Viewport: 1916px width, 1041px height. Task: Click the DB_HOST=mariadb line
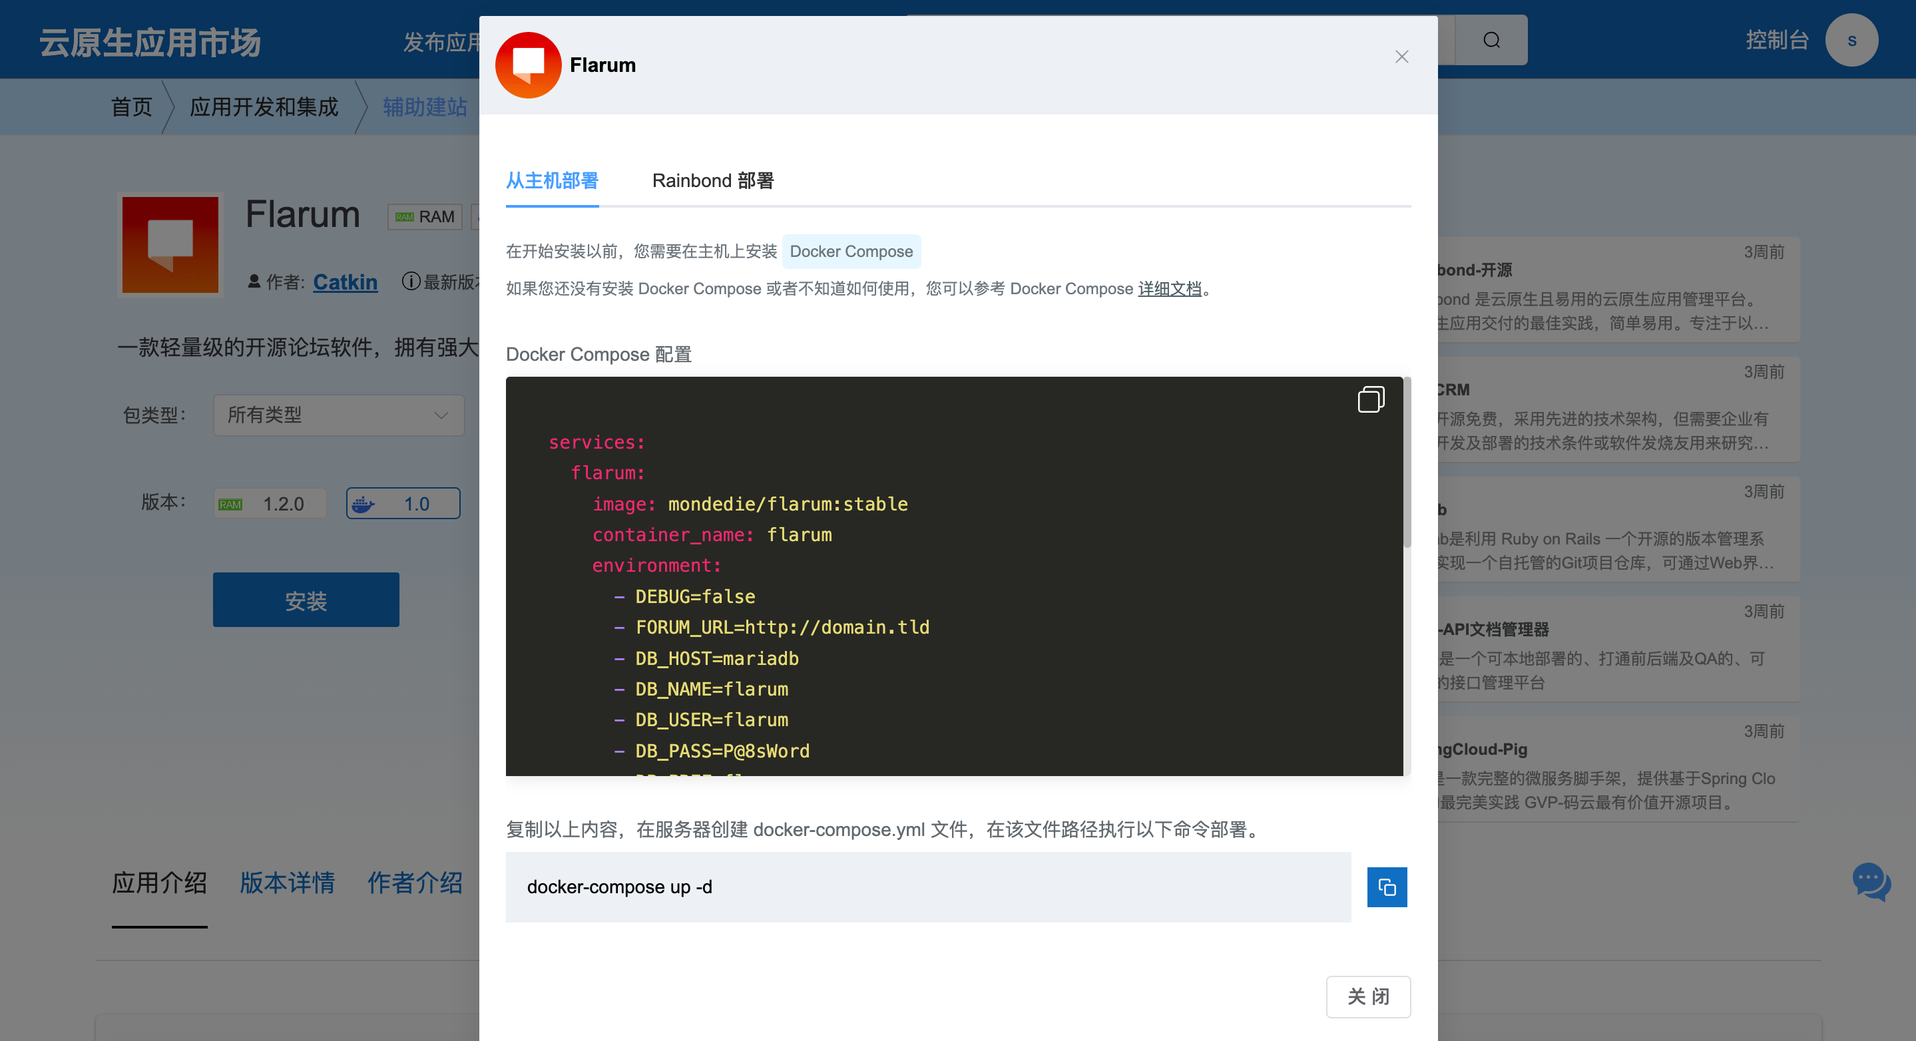[706, 658]
